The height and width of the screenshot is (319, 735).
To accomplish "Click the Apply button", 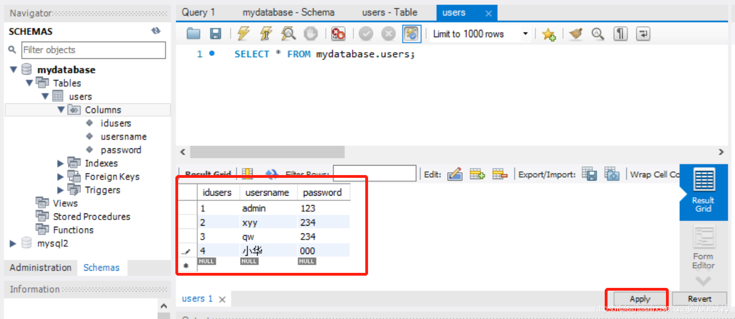I will click(640, 299).
